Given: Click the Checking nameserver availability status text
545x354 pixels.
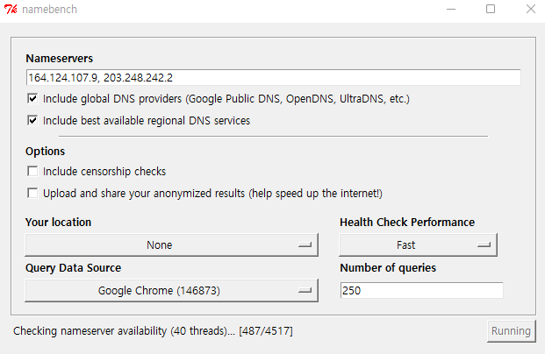Looking at the screenshot, I should pos(153,331).
